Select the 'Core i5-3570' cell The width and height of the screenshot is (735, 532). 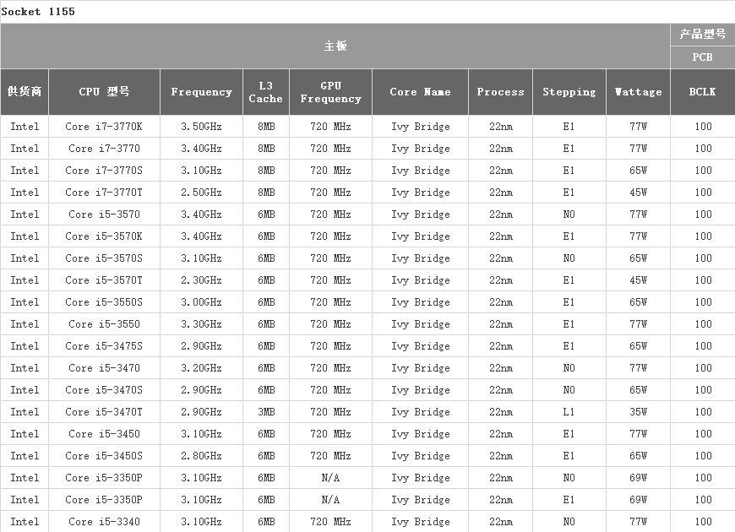point(104,214)
